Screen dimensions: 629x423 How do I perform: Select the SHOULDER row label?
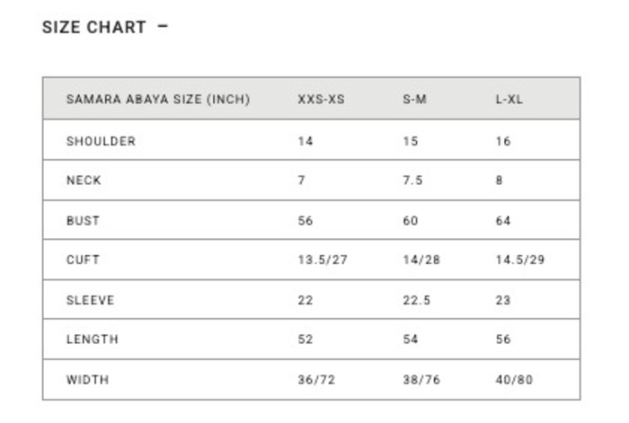[101, 141]
